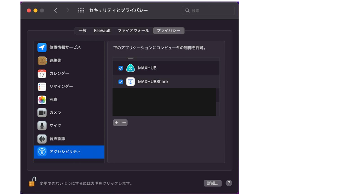Uncheck the MAXHUBShare checkbox

point(121,82)
